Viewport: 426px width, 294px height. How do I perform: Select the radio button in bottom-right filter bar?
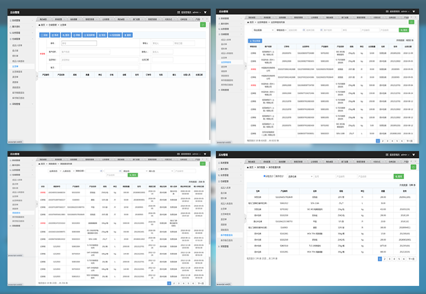(x=264, y=176)
